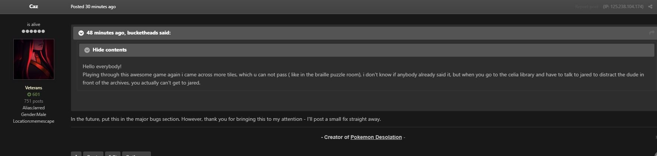
Task: Open the Pokemon Desolation signature link
Action: (x=376, y=137)
